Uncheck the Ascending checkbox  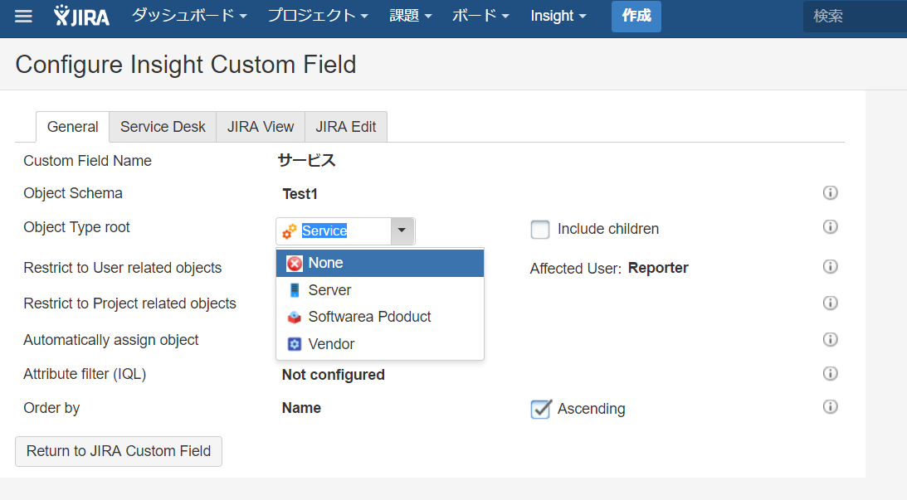tap(540, 409)
